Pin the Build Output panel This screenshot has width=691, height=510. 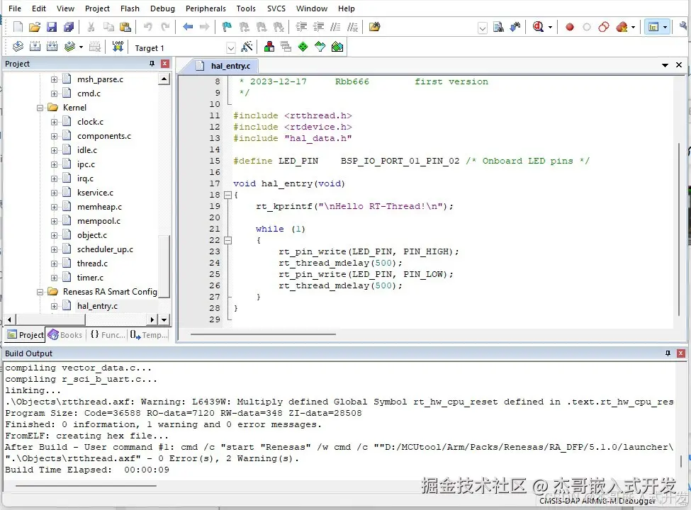point(668,353)
